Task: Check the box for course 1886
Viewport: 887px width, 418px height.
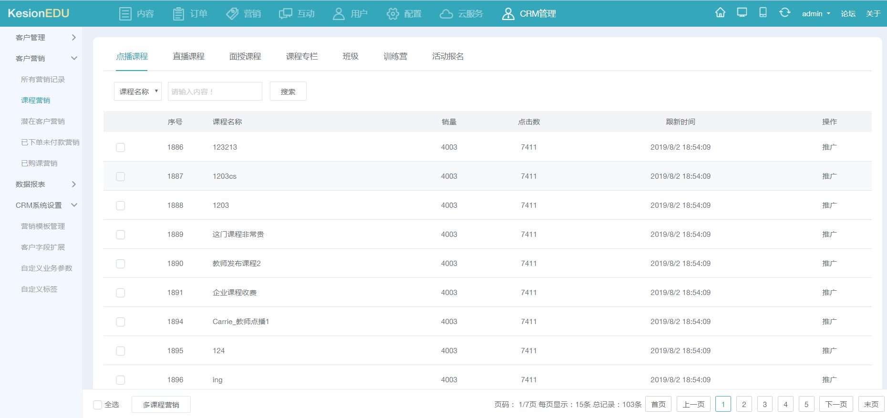Action: (121, 147)
